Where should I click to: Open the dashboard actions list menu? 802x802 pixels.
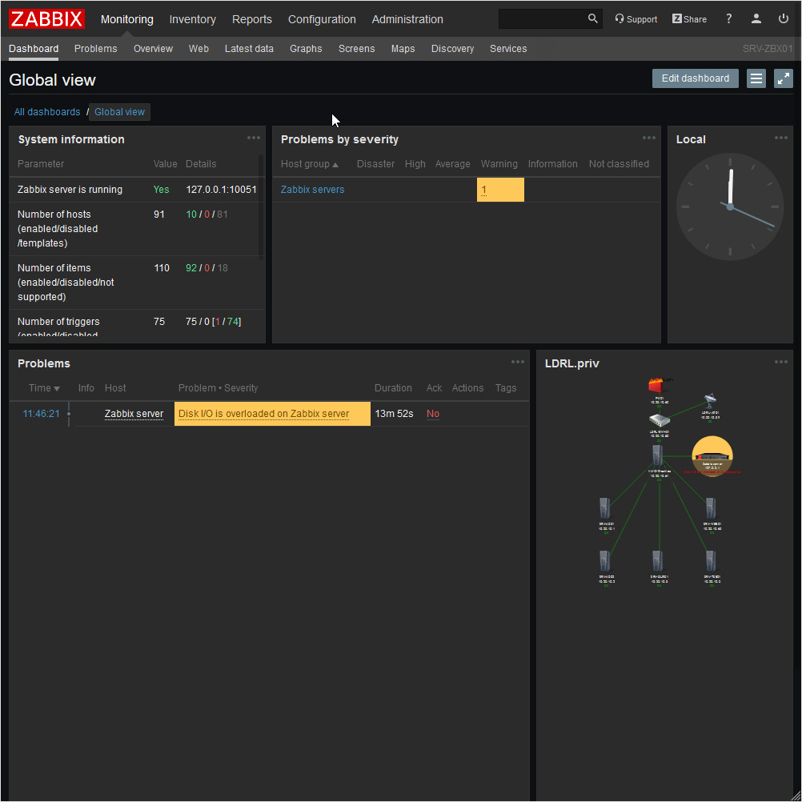pos(756,78)
